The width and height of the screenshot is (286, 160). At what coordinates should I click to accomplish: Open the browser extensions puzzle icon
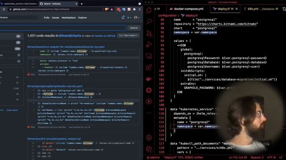click(x=134, y=9)
